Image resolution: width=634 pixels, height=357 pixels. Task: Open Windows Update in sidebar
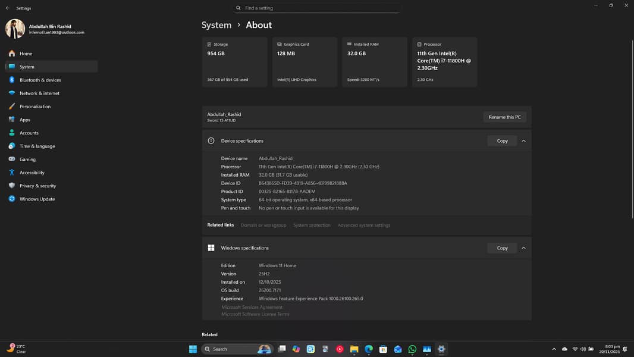[x=37, y=199]
